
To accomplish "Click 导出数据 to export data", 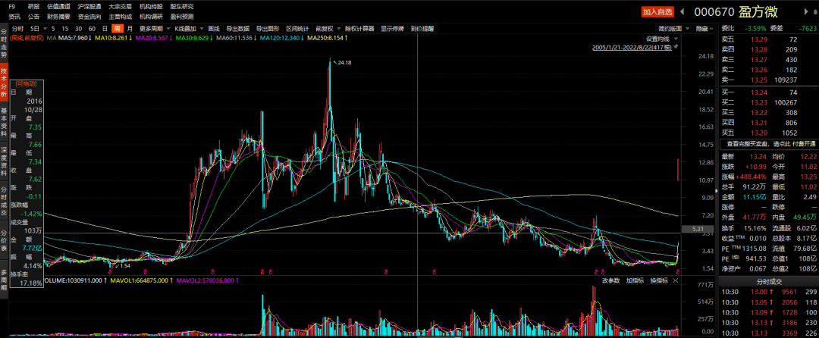I will point(237,29).
